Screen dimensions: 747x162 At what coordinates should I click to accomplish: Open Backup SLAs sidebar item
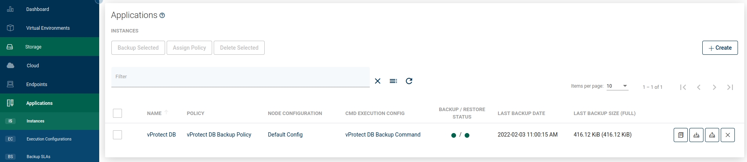38,157
